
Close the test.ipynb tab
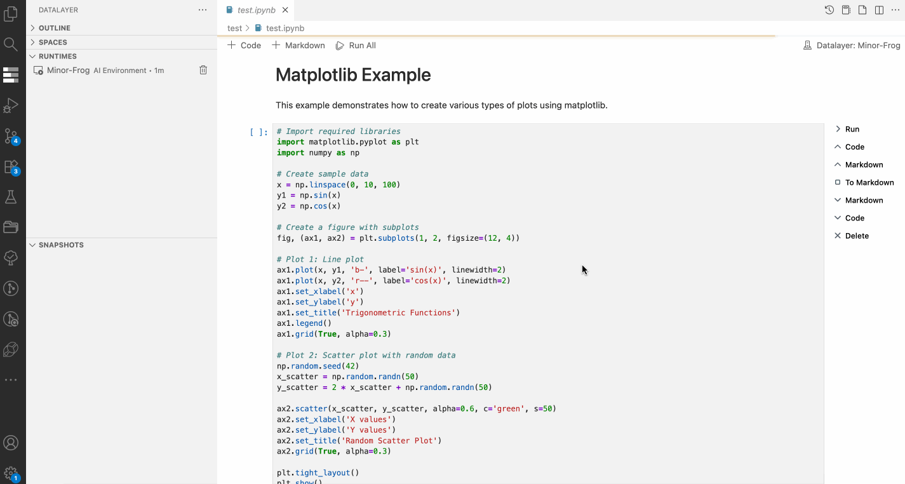[x=285, y=10]
